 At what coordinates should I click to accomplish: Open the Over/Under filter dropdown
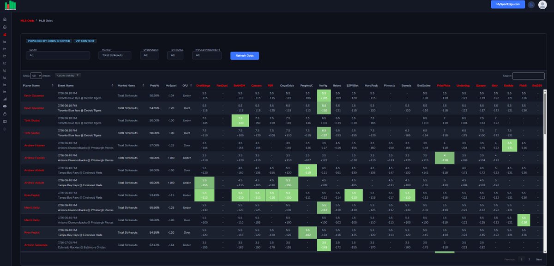point(149,55)
